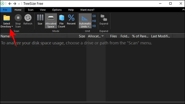This screenshot has height=104, width=185.
Task: Refresh the current scan
Action: click(x=28, y=20)
